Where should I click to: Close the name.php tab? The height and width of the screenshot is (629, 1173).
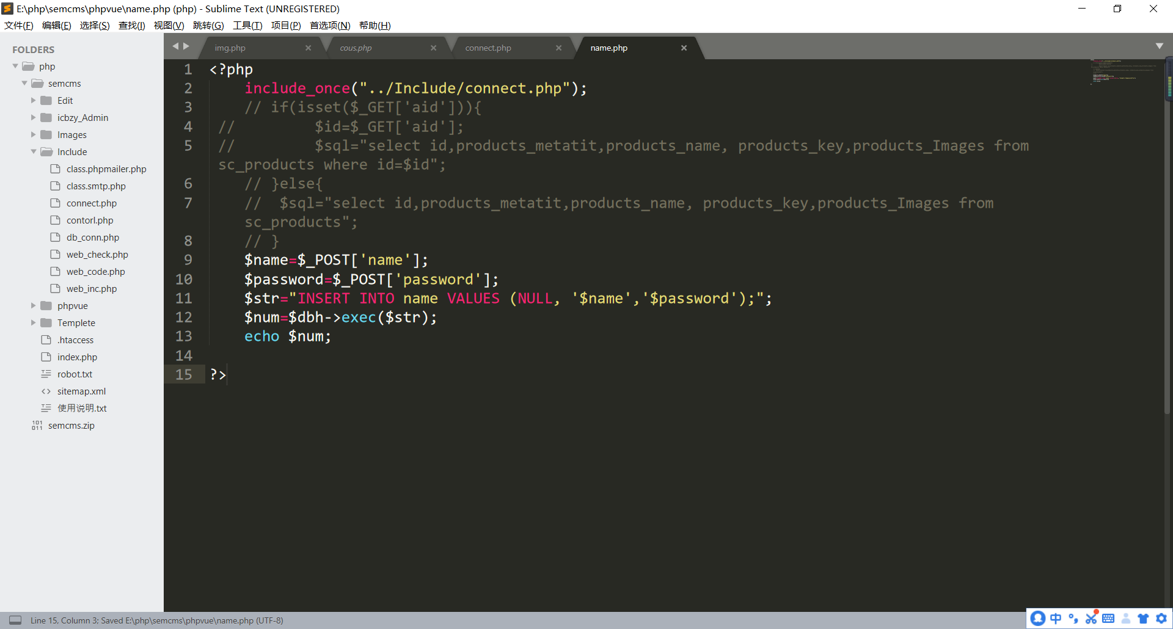tap(684, 48)
